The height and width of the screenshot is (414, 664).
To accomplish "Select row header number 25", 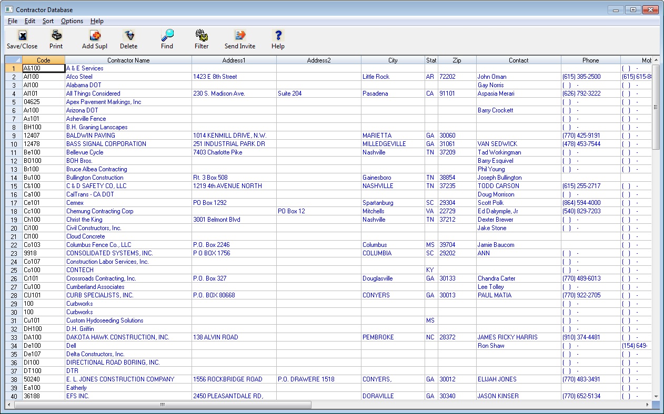I will click(x=14, y=270).
